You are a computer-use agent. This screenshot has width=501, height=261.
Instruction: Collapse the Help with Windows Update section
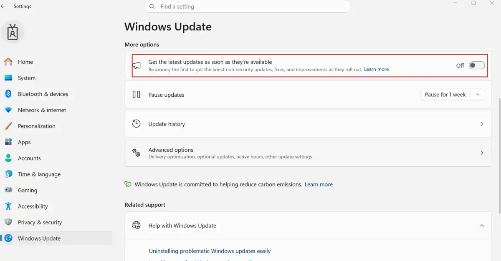(x=482, y=226)
